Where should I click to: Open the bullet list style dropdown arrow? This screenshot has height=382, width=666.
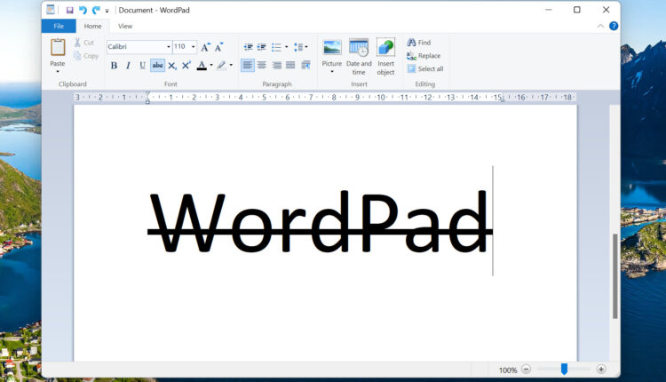coord(286,47)
